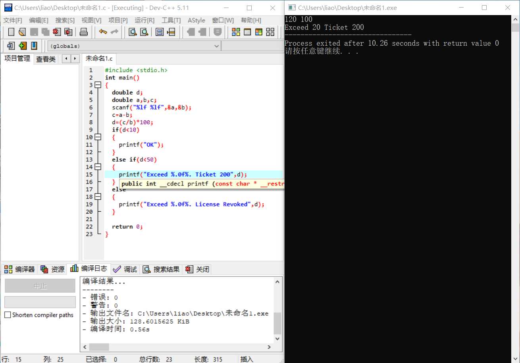Open the 文件[F] menu
The image size is (520, 363).
[x=13, y=20]
